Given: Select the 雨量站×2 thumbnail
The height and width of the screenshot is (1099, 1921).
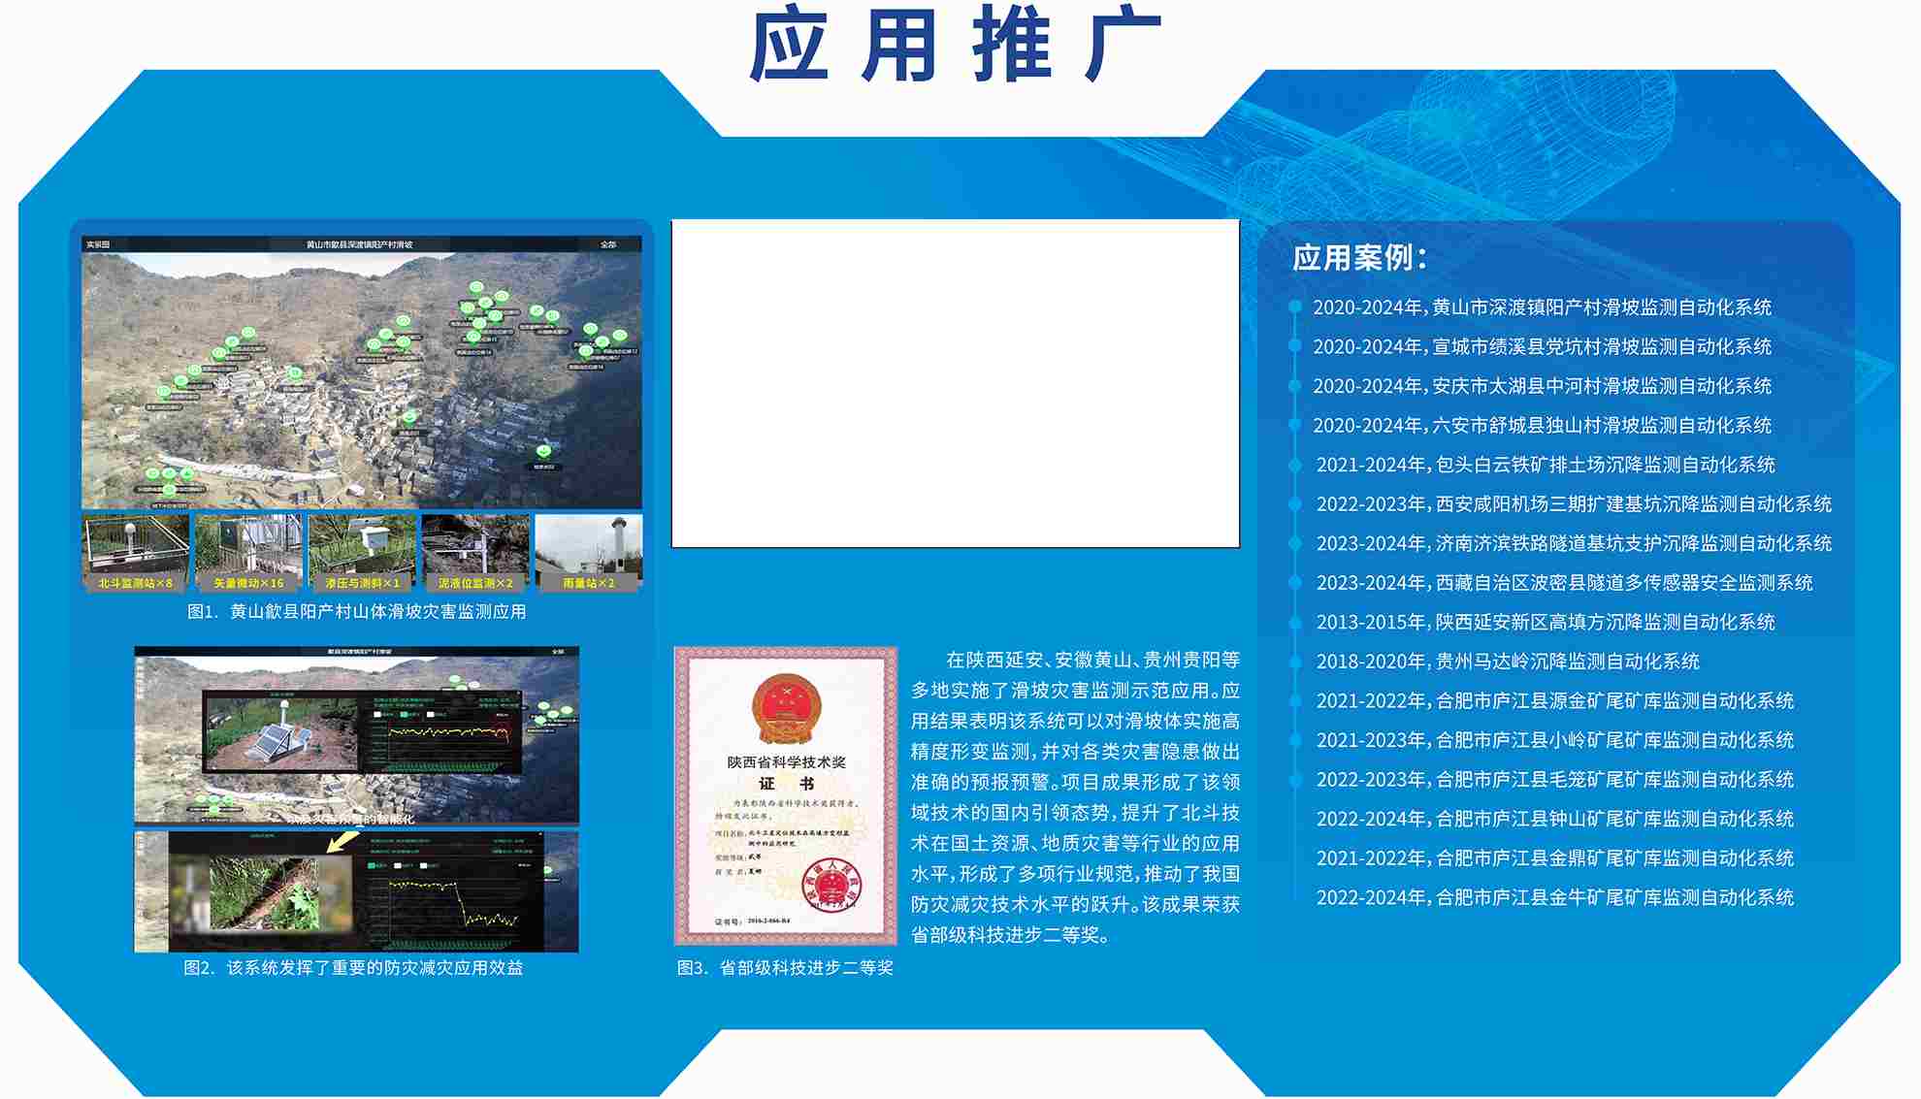Looking at the screenshot, I should 588,553.
